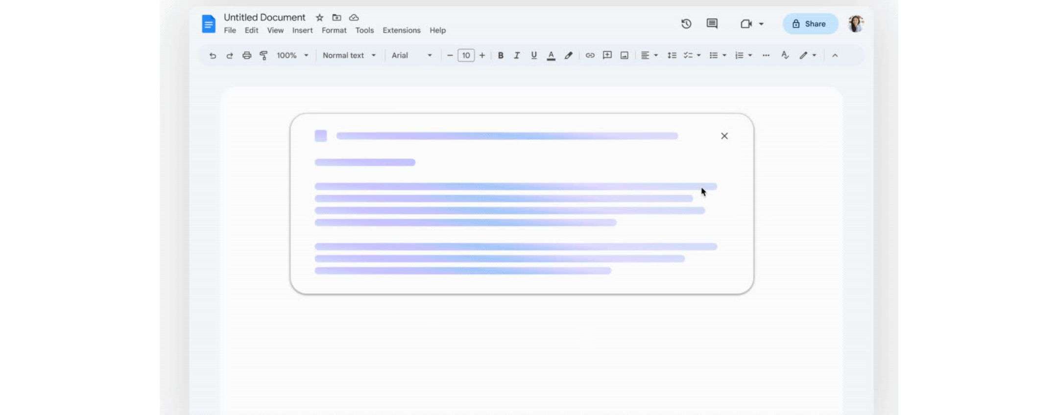Open the editing mode pencil dropdown
Image resolution: width=1058 pixels, height=415 pixels.
tap(808, 55)
